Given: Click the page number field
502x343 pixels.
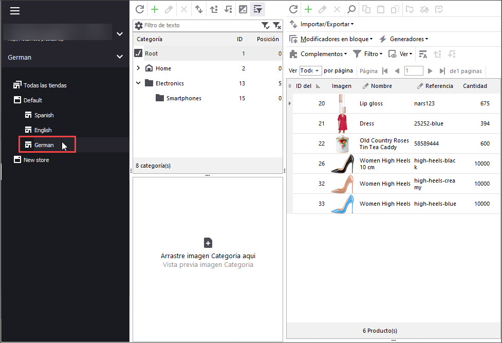Looking at the screenshot, I should (414, 70).
